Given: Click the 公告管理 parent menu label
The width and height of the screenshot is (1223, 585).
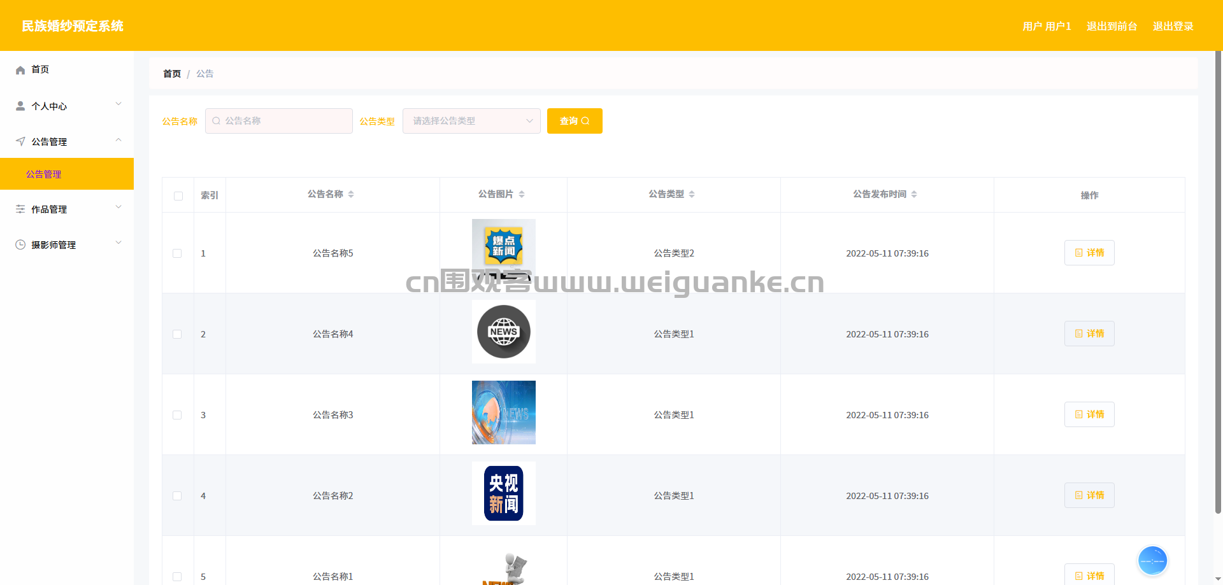Looking at the screenshot, I should [x=49, y=141].
